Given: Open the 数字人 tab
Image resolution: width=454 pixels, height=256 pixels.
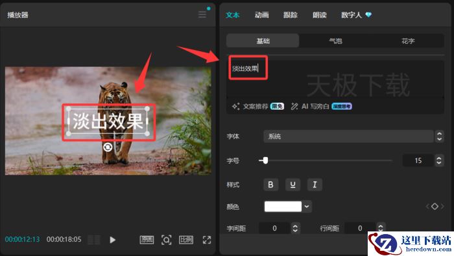Looking at the screenshot, I should pyautogui.click(x=352, y=15).
